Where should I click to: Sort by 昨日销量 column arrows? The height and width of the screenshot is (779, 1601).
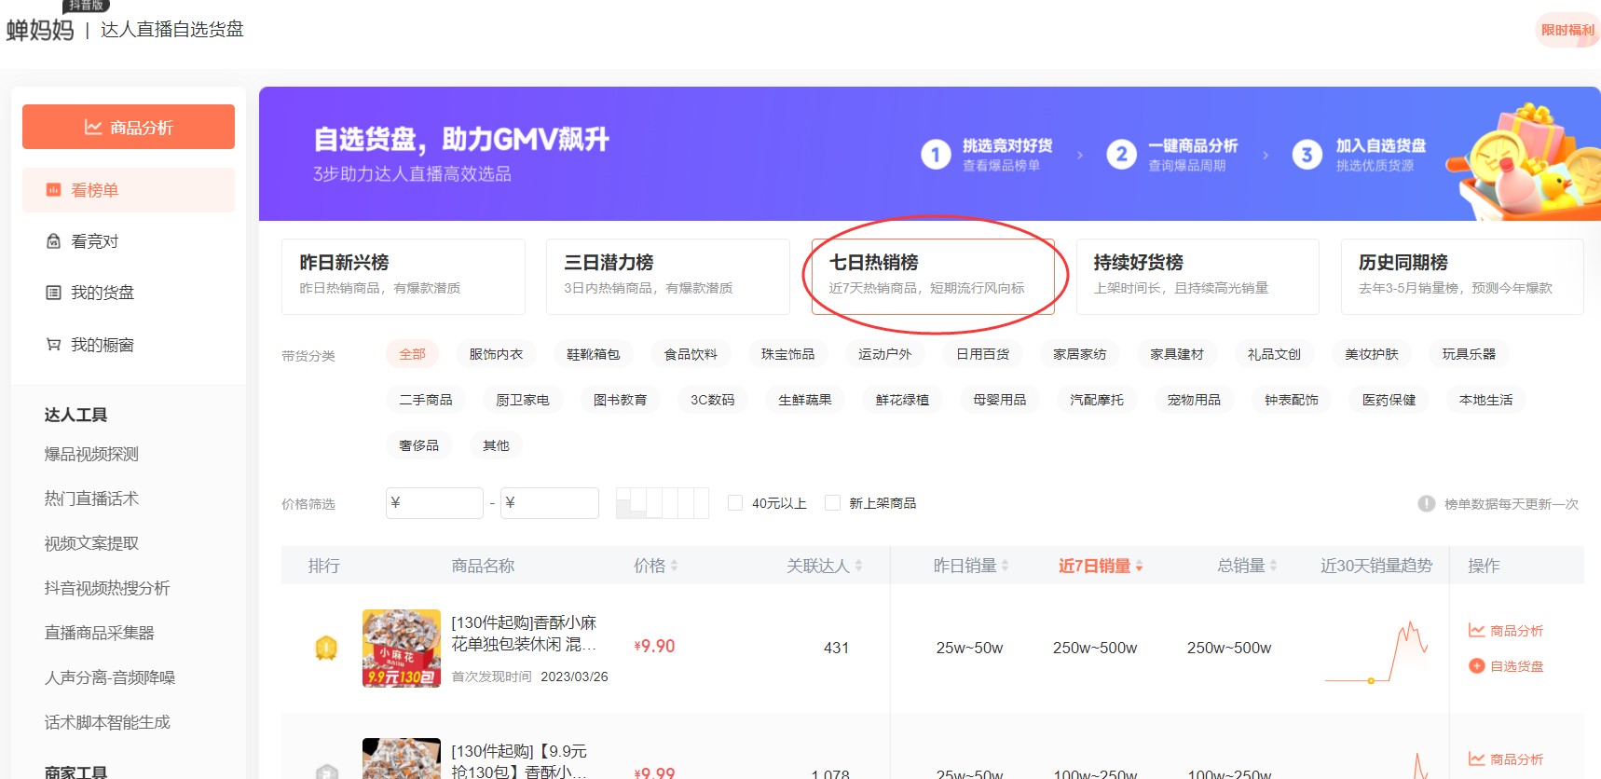[1006, 566]
